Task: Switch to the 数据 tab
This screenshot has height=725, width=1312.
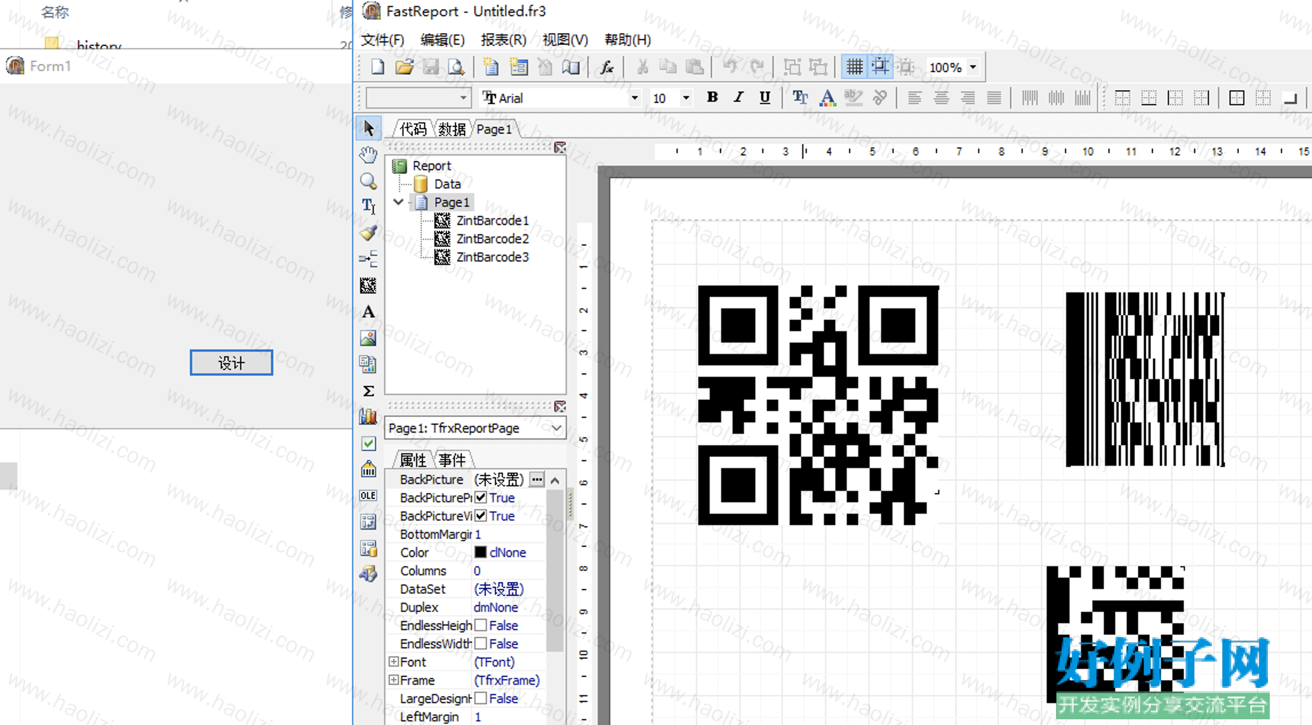Action: click(451, 129)
